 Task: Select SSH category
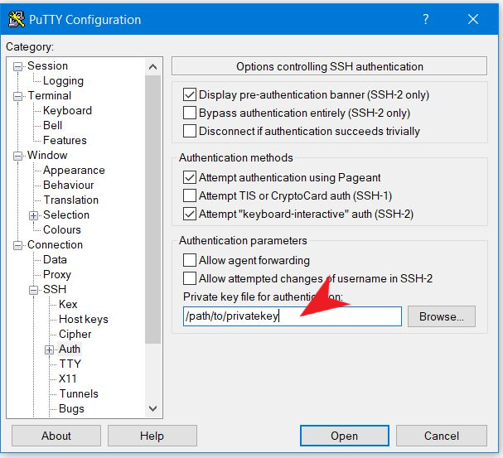[x=55, y=289]
